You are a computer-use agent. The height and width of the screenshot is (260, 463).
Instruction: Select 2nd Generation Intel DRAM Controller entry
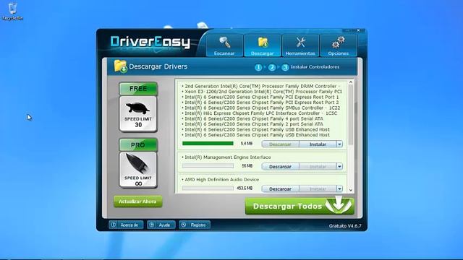(x=260, y=86)
